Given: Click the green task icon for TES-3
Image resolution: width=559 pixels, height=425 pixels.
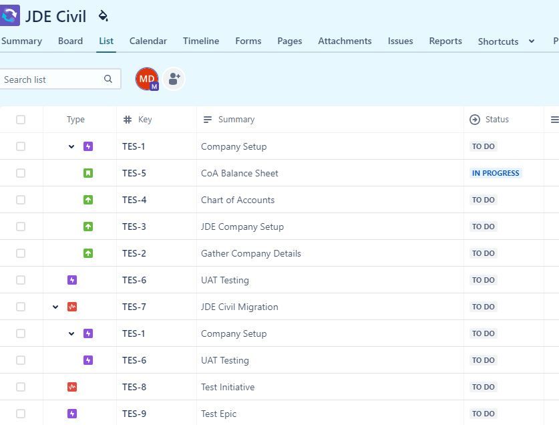Looking at the screenshot, I should coord(88,227).
